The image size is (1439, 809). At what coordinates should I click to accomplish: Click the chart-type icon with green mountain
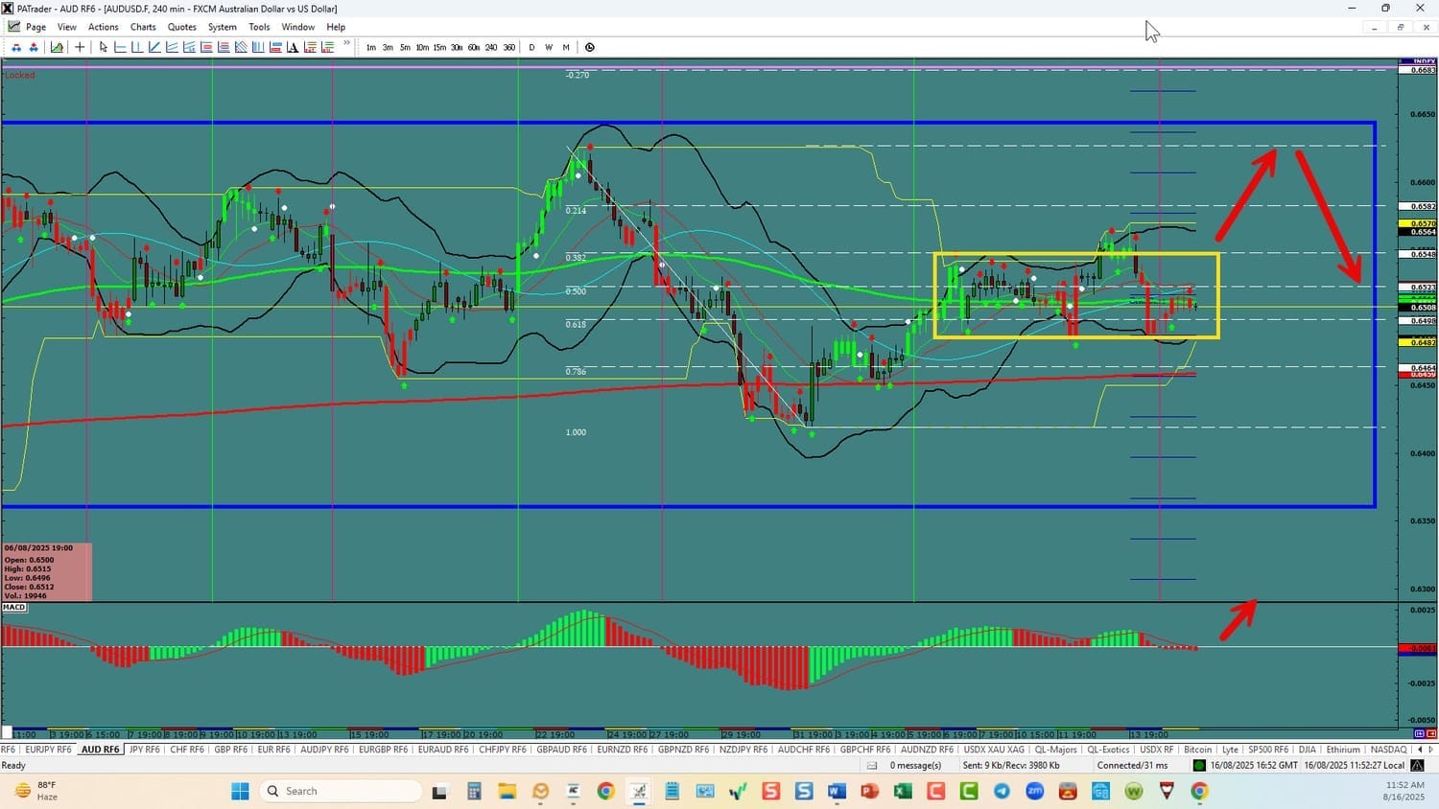pos(57,47)
